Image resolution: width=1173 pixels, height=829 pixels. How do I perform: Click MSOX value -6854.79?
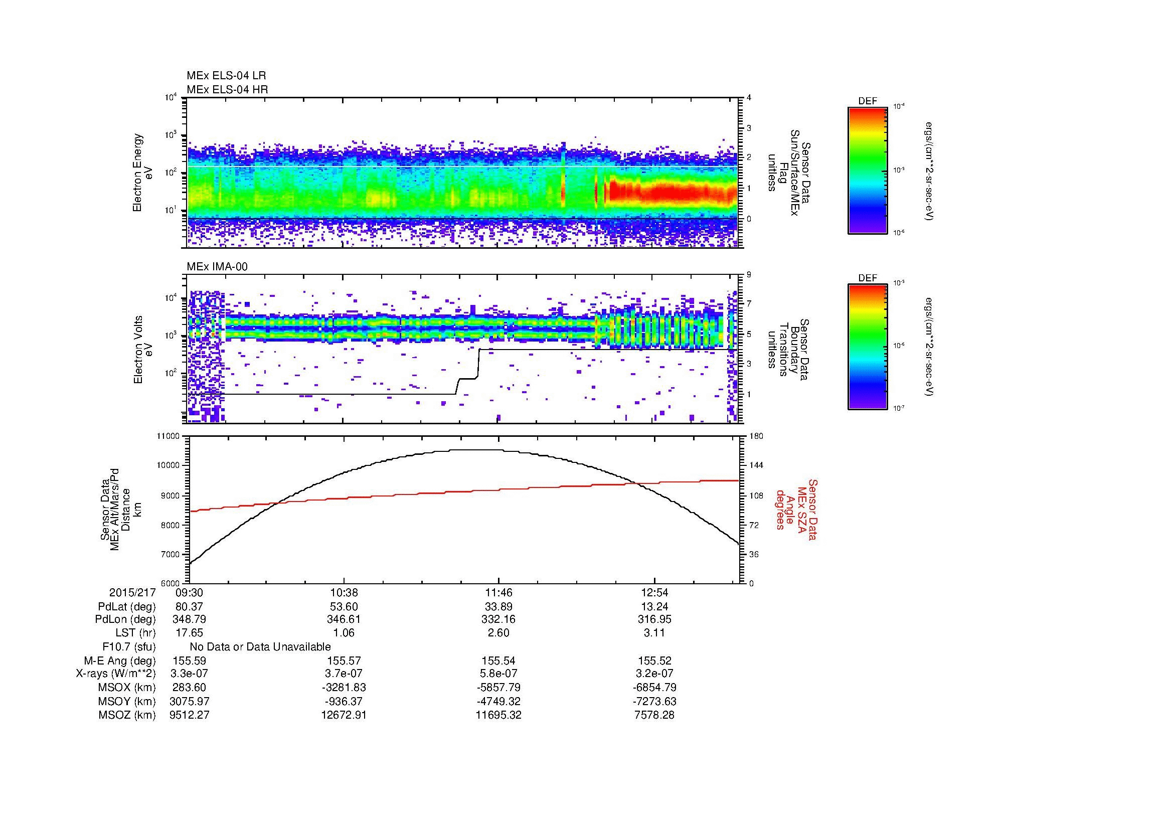click(654, 688)
